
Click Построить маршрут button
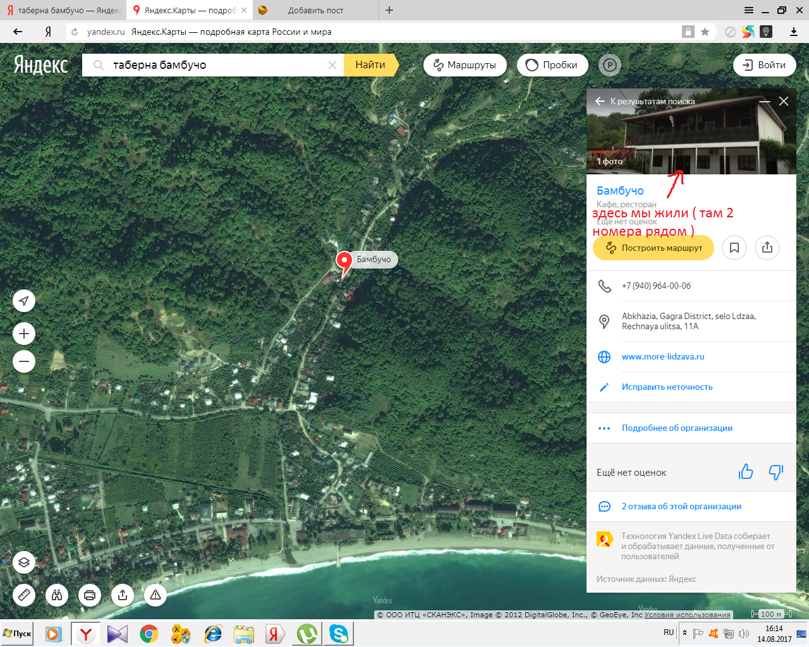point(654,248)
